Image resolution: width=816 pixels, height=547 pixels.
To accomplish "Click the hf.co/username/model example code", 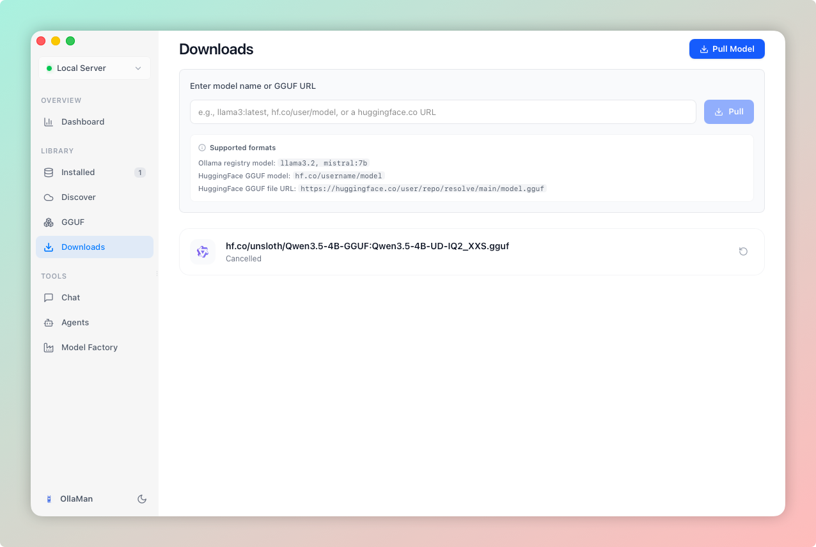I will point(338,176).
